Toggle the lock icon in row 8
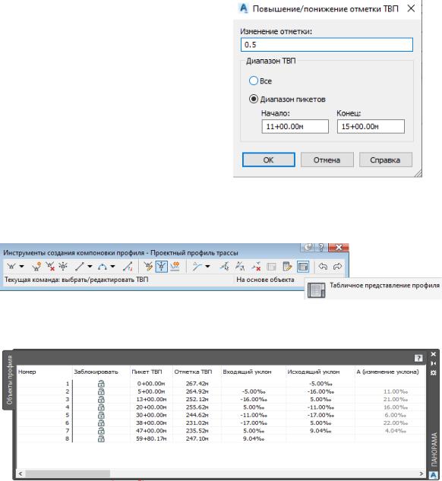Screen dimensions: 442x481 click(x=101, y=438)
